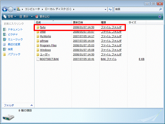This screenshot has height=124, width=165.
Task: Select ローカル ディスク (C:) breadcrumb
Action: click(x=58, y=9)
